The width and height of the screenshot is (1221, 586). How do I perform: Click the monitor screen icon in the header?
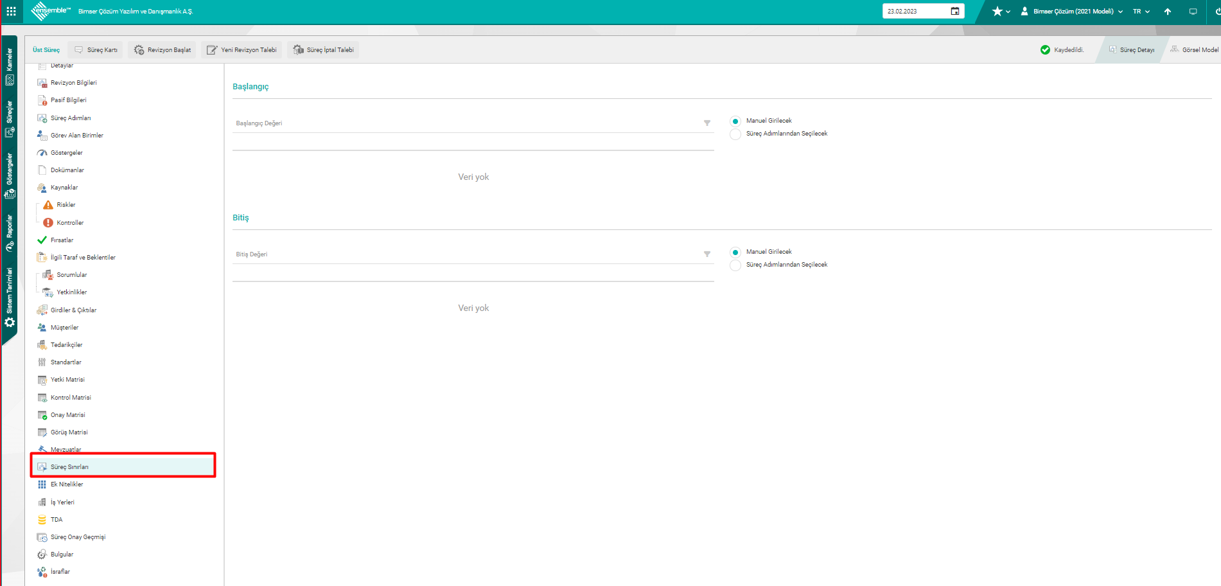click(1193, 12)
